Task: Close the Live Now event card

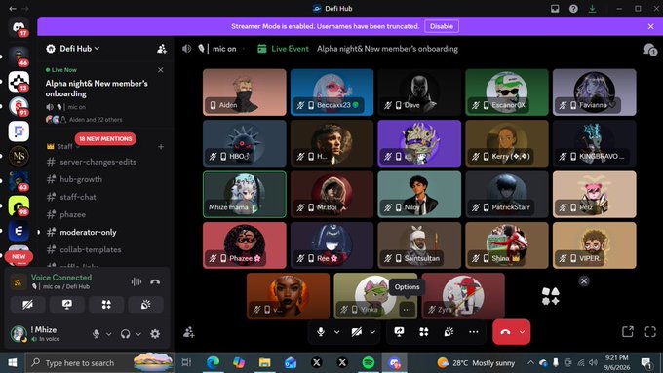Action: coord(160,70)
